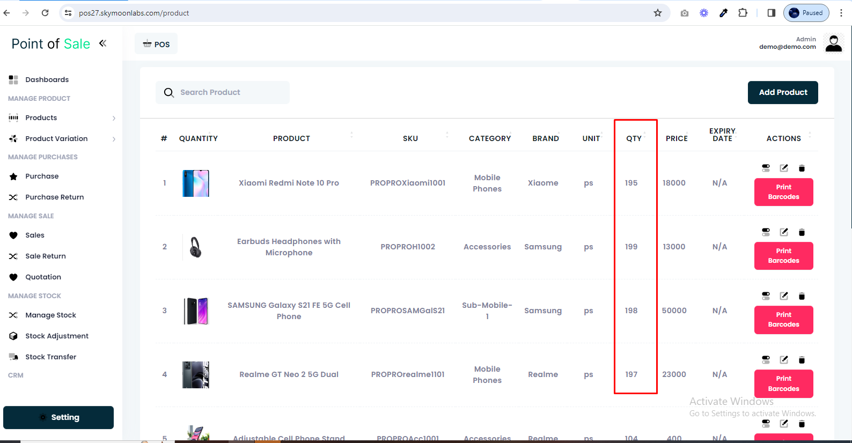Toggle status switch for Xiaomi Redmi Note 10 Pro

coord(766,168)
